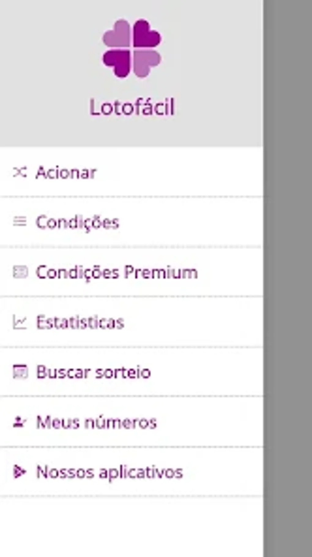Screen dimensions: 312x557
Task: Click the line chart icon beside Estatísticas
Action: click(20, 322)
